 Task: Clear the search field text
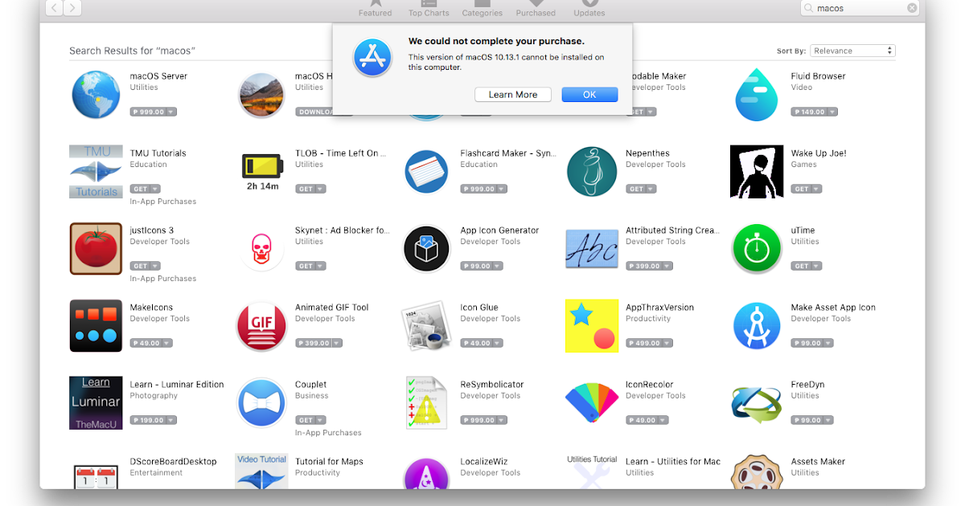click(x=912, y=8)
